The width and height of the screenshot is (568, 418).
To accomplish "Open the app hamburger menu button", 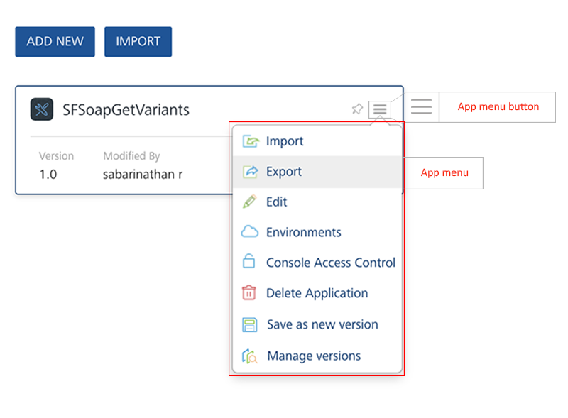I will [x=380, y=109].
